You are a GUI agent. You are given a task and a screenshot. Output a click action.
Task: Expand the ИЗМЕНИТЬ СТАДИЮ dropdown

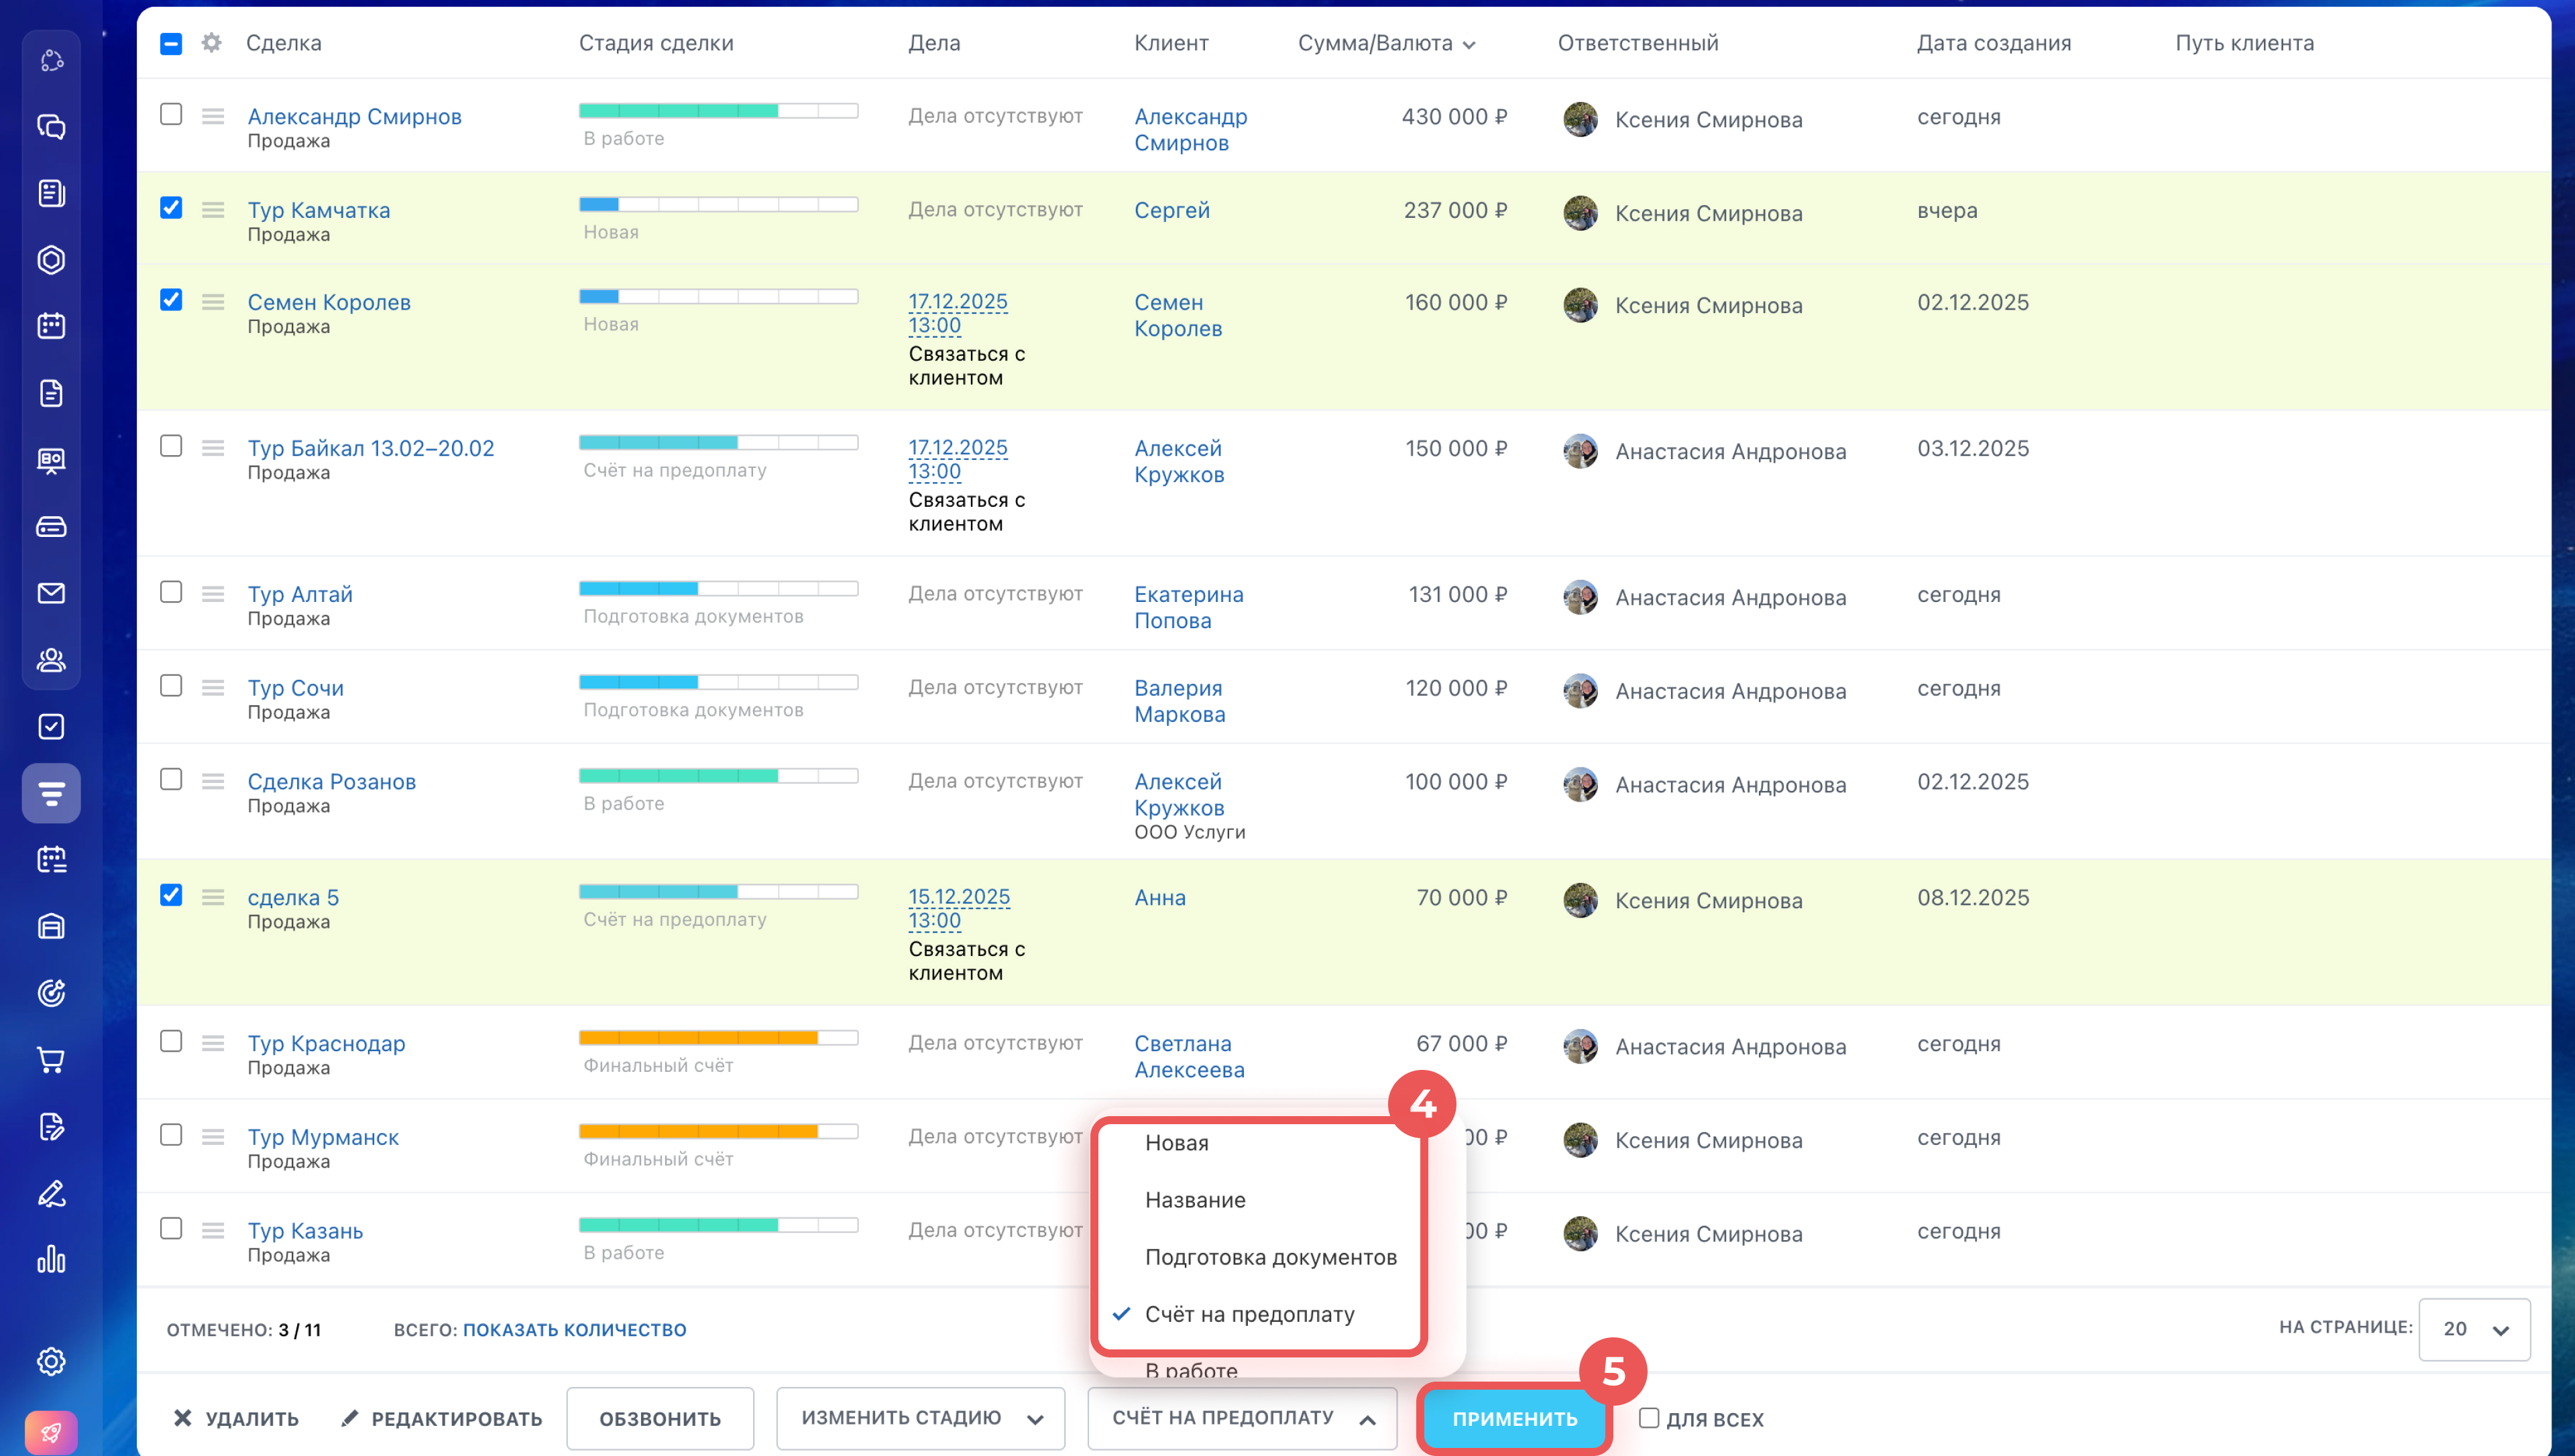click(920, 1418)
